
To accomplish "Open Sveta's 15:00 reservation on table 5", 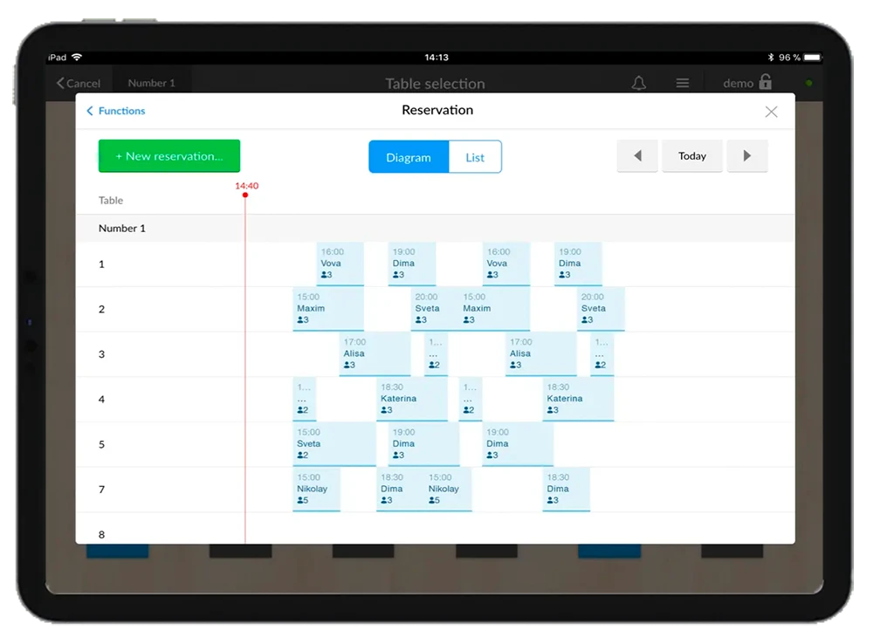I will click(334, 444).
